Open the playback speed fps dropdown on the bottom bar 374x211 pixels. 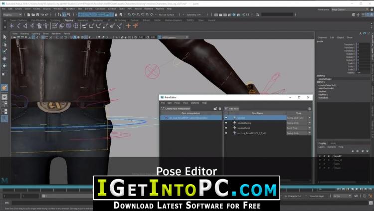(x=342, y=196)
